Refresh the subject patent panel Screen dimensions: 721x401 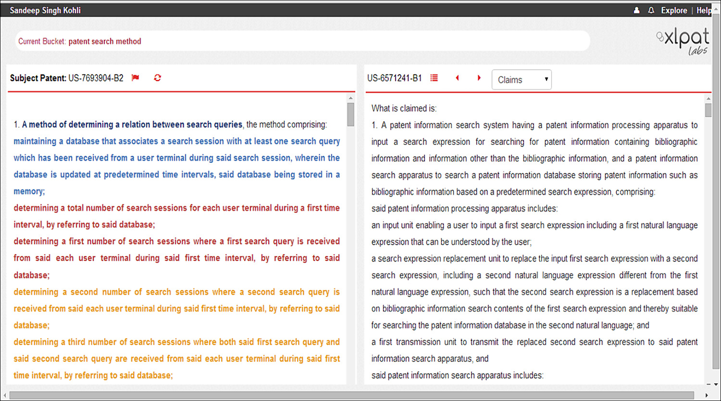coord(157,78)
